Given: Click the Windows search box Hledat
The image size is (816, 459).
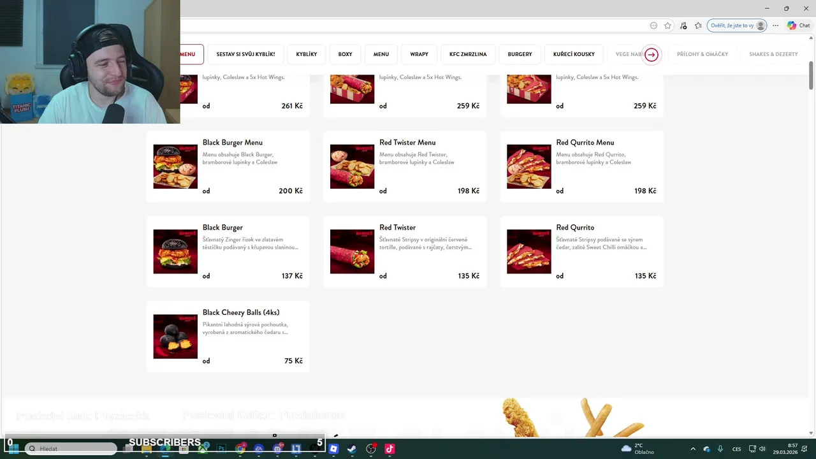Looking at the screenshot, I should [x=71, y=449].
